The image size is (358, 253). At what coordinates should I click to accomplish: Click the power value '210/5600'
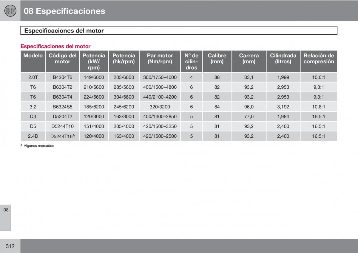point(94,87)
